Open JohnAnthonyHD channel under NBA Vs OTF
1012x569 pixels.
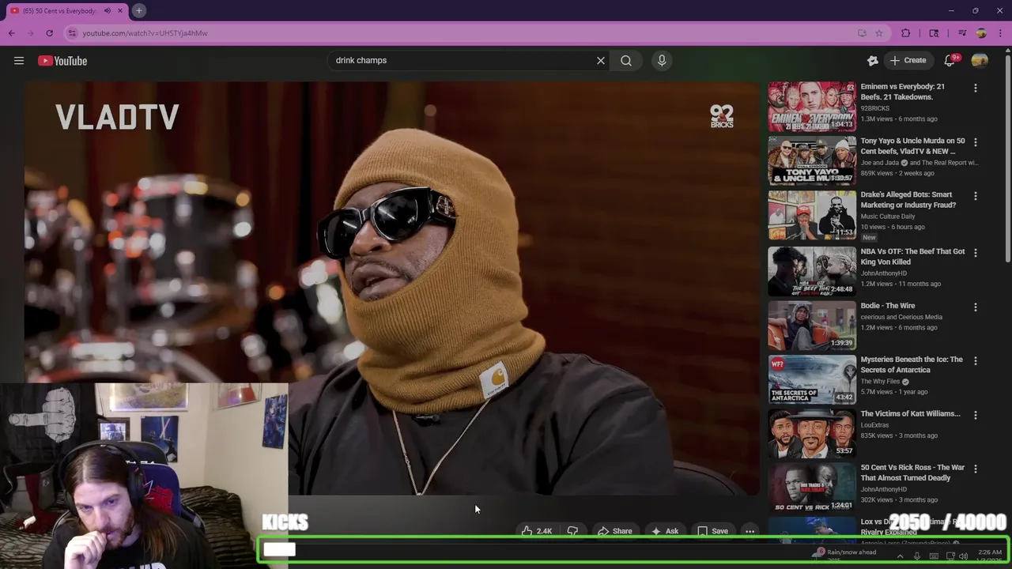click(x=884, y=273)
